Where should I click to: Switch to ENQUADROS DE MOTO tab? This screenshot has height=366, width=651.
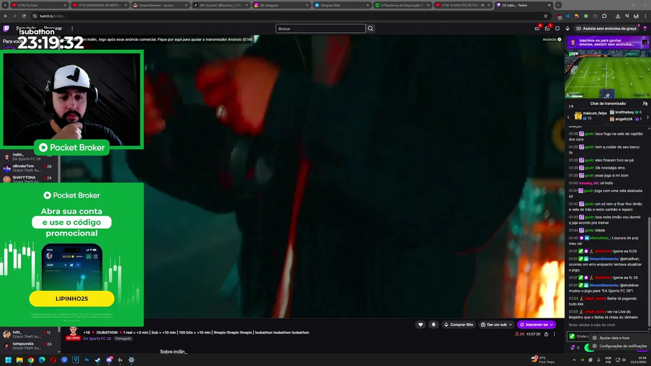pyautogui.click(x=100, y=5)
